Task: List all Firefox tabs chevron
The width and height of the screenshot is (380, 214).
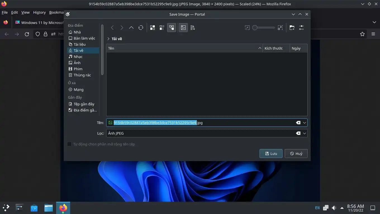Action: coord(374,22)
